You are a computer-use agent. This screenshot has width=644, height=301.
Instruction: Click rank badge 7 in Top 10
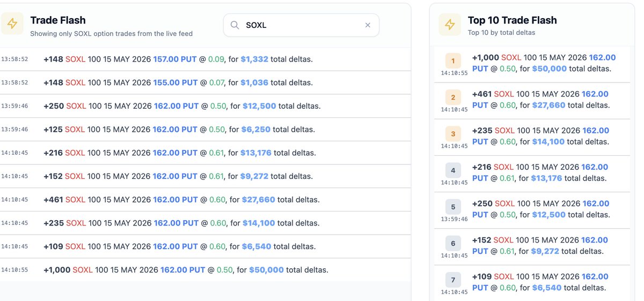[x=453, y=280]
